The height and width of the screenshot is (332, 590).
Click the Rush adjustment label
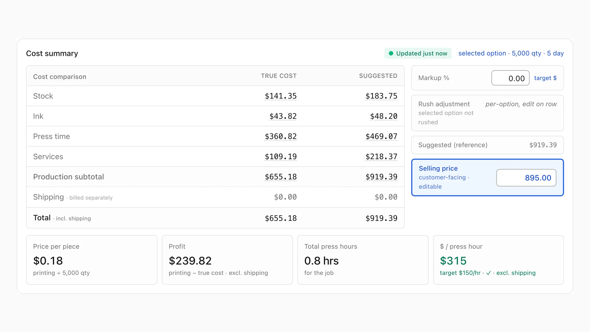(x=444, y=104)
